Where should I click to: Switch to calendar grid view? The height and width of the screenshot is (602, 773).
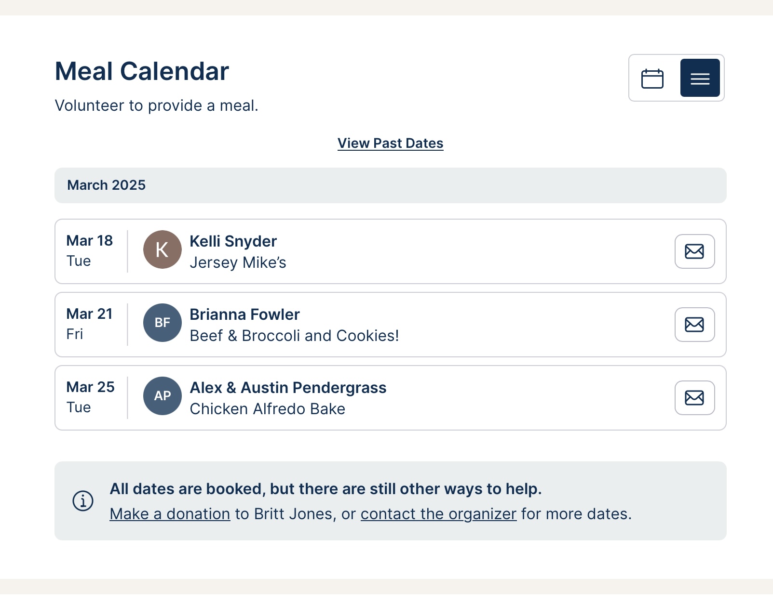click(x=652, y=78)
